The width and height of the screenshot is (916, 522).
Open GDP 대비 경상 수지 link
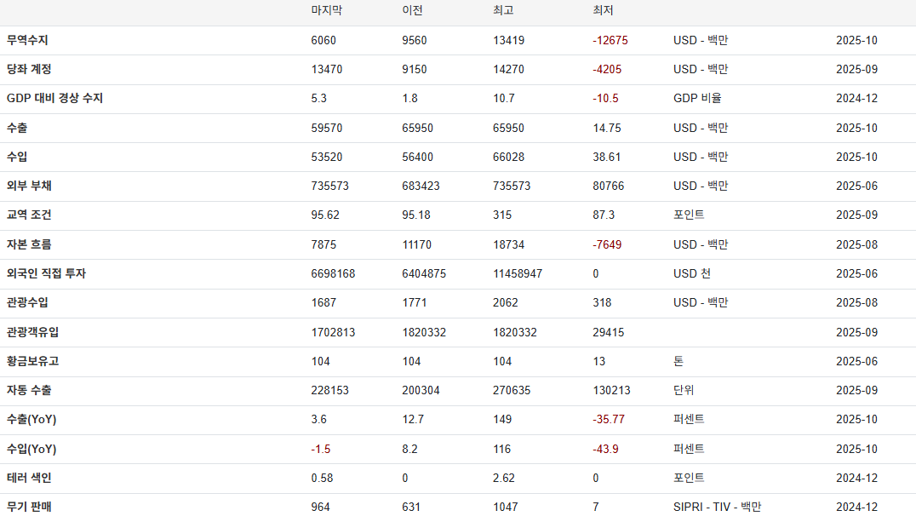[x=54, y=98]
